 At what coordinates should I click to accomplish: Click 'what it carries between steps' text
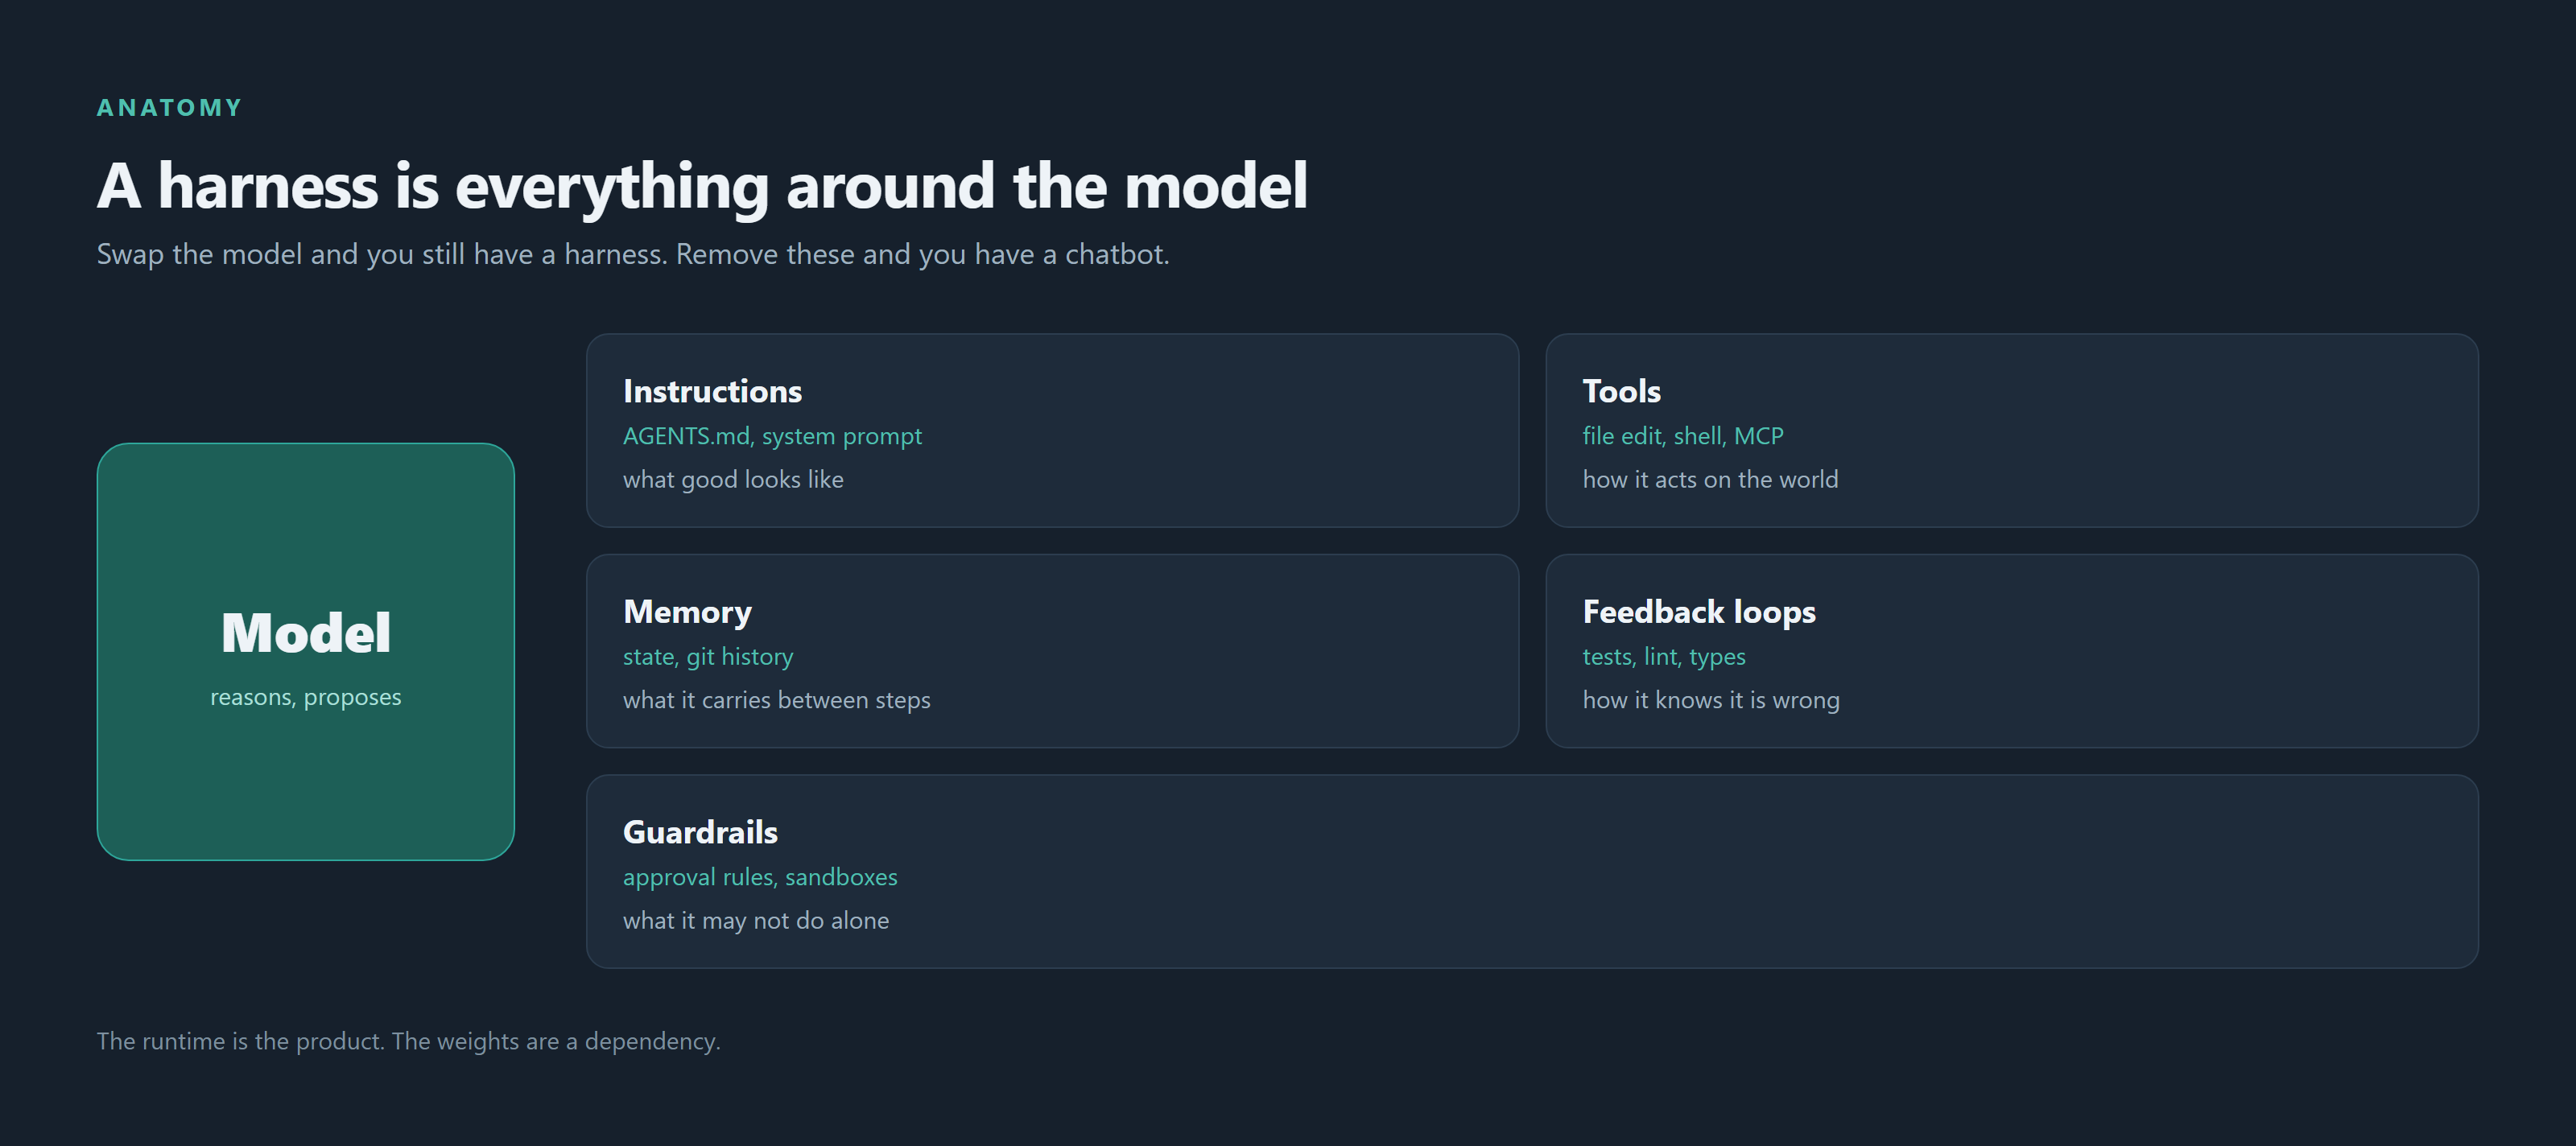click(x=776, y=700)
